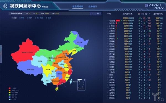Click the Taiwan island shape on the map
Screen dimensions: 166x103
(x=71, y=81)
